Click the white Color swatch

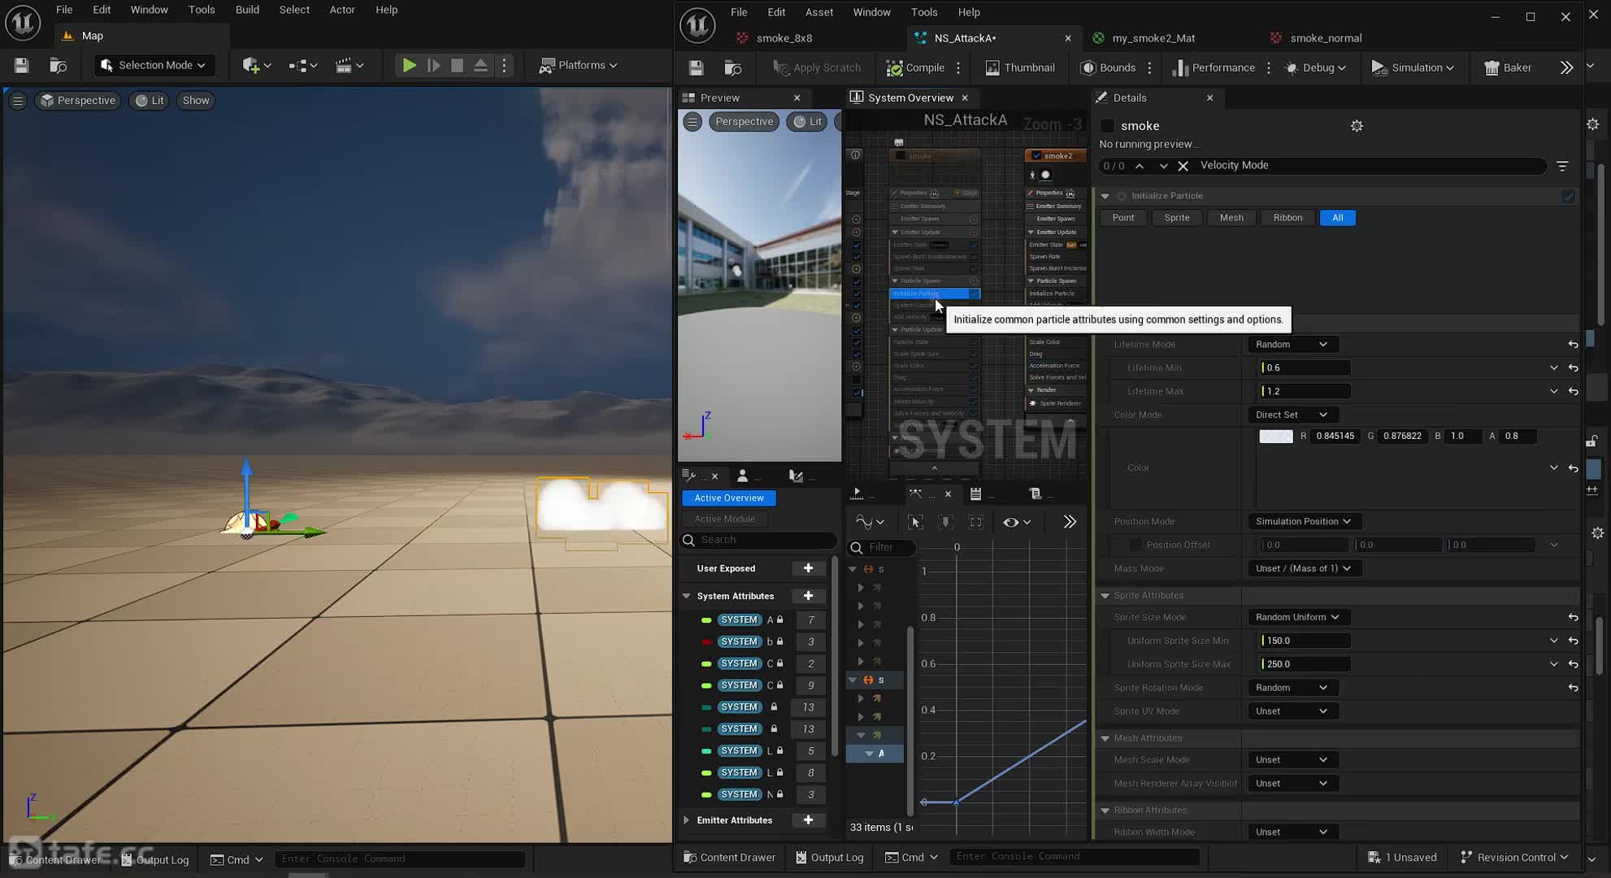(1275, 437)
